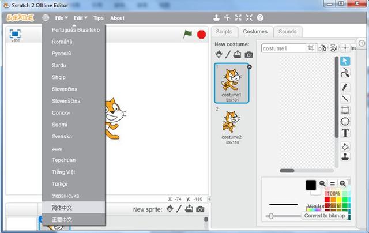The height and width of the screenshot is (233, 369).
Task: Choose the Duplicate stamp tool in paint editor
Action: click(x=345, y=157)
